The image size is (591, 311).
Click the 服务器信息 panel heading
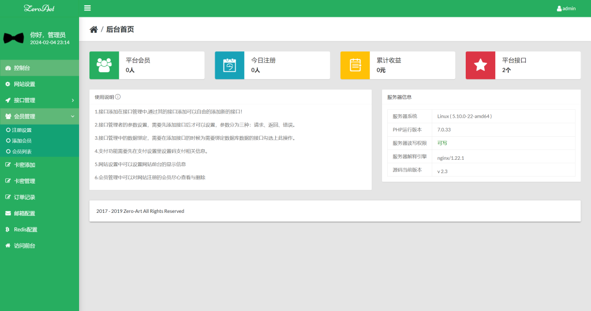[x=399, y=97]
